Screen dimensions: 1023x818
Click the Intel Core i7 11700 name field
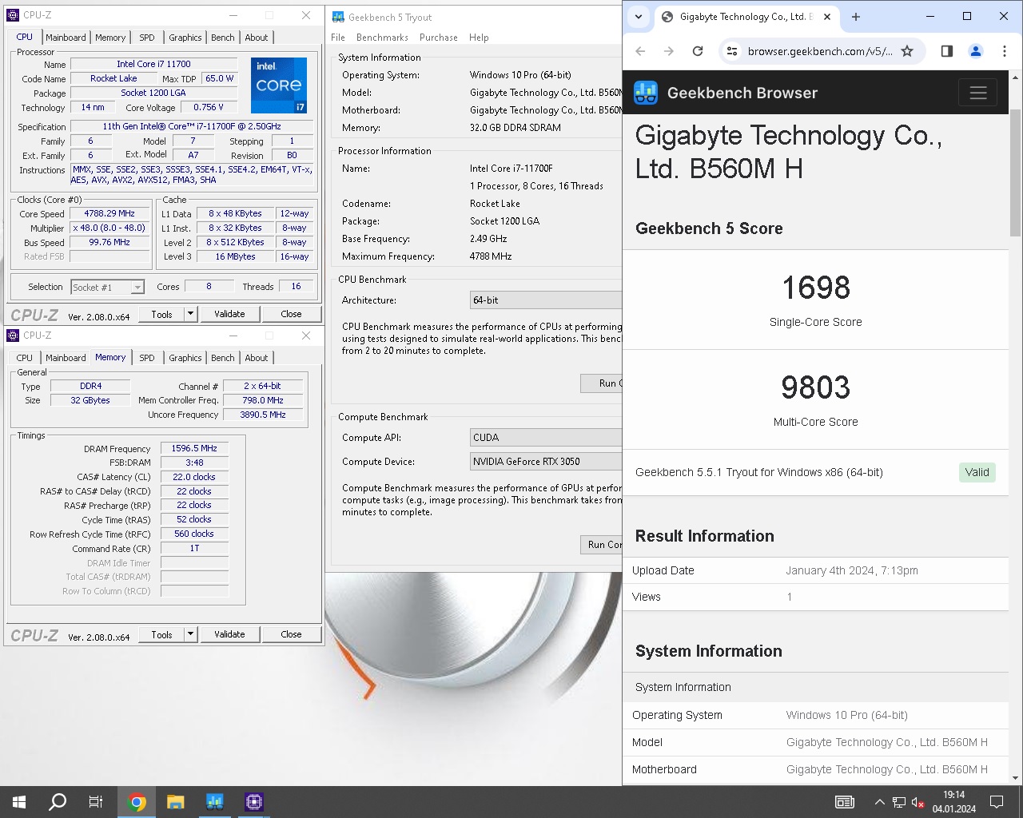[x=153, y=64]
